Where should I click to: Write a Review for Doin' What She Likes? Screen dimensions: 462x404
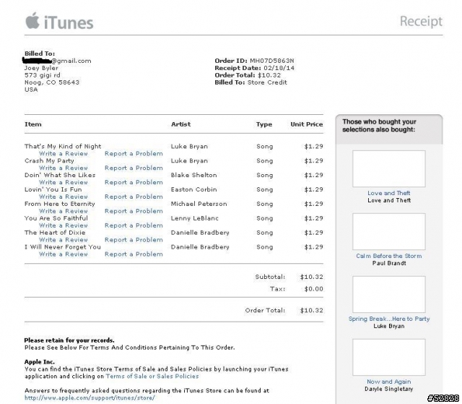click(x=64, y=183)
